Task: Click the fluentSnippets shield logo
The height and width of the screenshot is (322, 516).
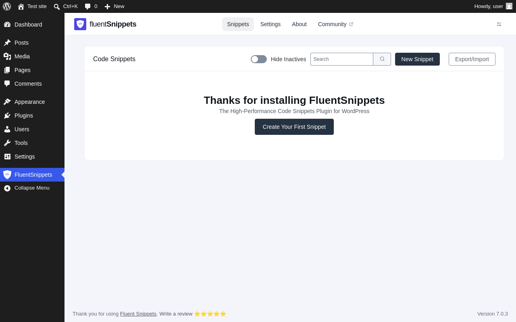Action: 80,24
